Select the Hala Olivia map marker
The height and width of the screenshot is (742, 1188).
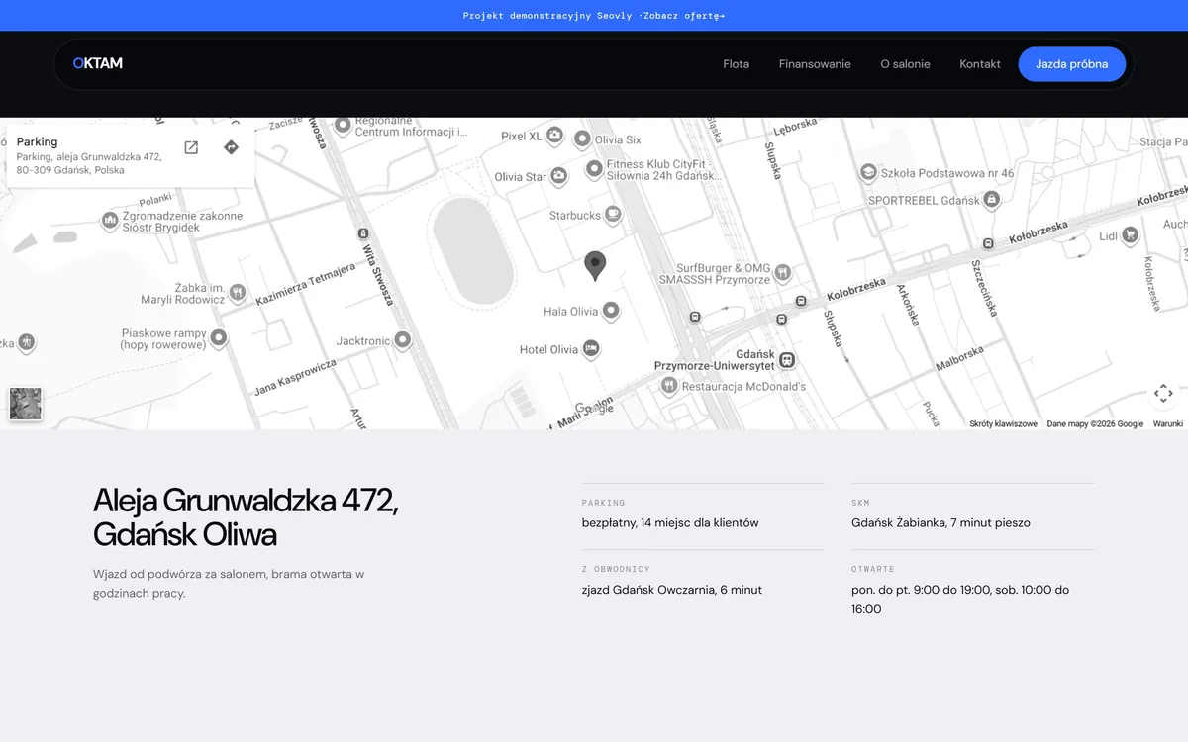tap(612, 311)
